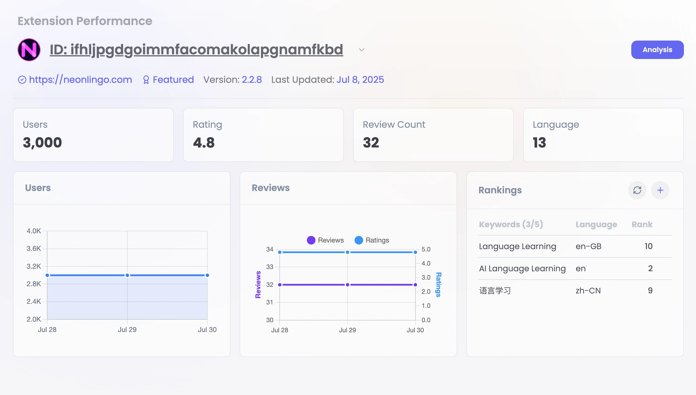Click the extension ID heading link
This screenshot has height=395, width=696.
pos(196,50)
